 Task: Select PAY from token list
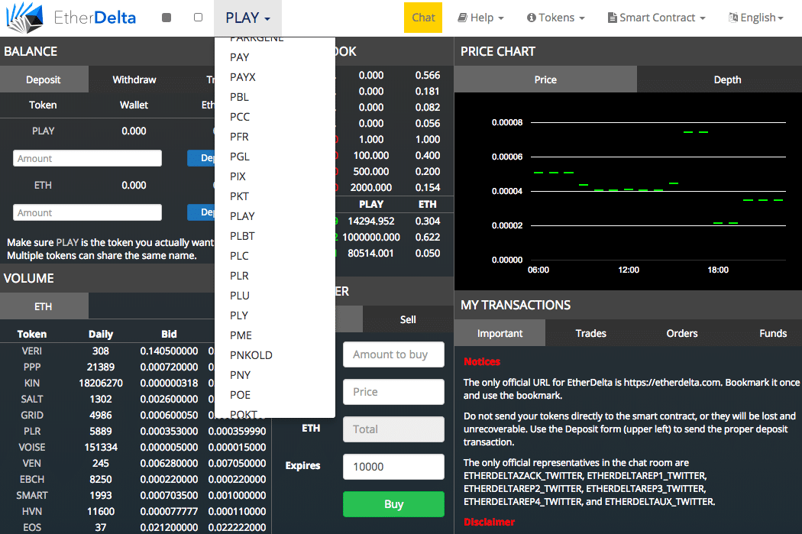(x=275, y=57)
